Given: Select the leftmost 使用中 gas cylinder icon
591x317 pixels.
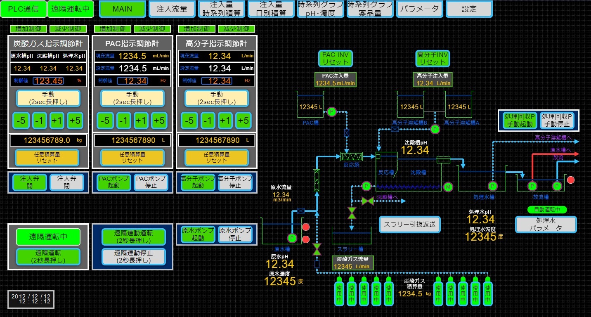Looking at the screenshot, I should [x=339, y=292].
